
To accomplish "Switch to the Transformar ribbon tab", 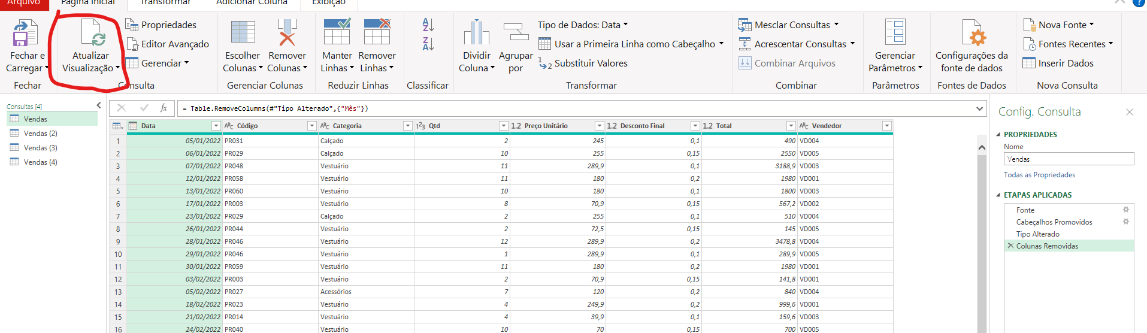I will point(165,3).
